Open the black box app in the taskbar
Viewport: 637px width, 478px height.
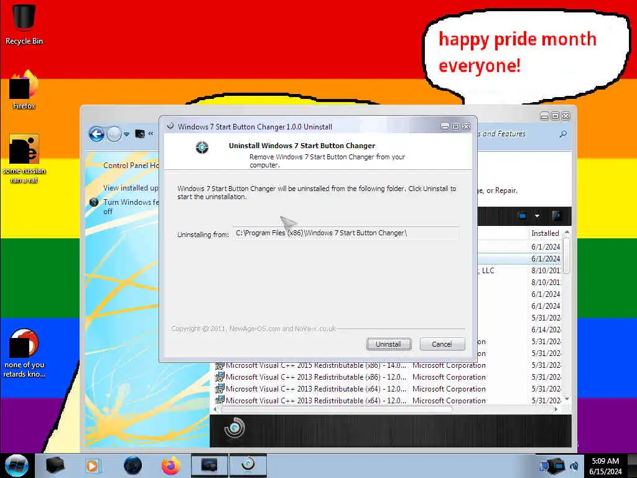55,466
